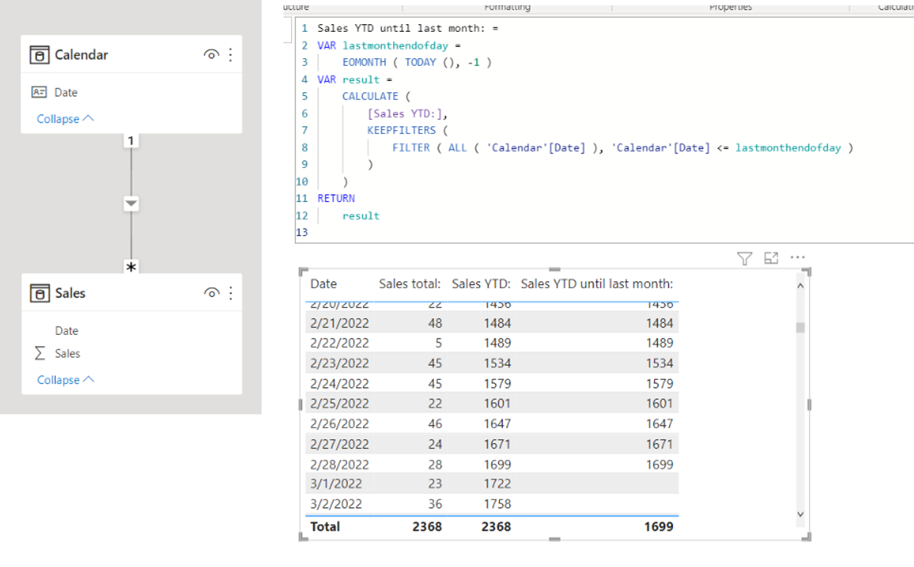Viewport: 914px width, 567px height.
Task: Click the 3/2/2022 date cell
Action: (336, 503)
